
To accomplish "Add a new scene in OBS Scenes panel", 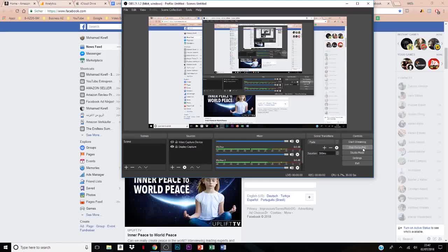I will (126, 167).
